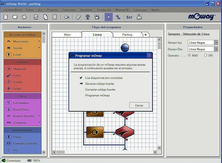
Task: Select the AND operator radio button
Action: click(189, 55)
